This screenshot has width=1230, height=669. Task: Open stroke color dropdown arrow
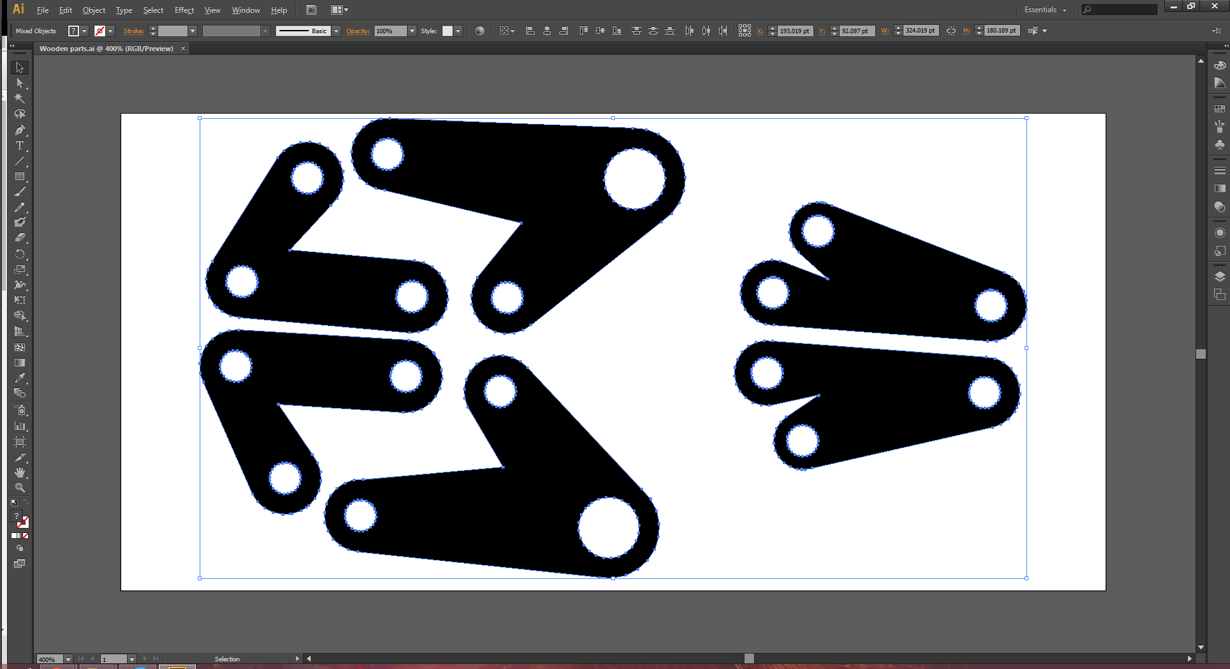coord(110,31)
